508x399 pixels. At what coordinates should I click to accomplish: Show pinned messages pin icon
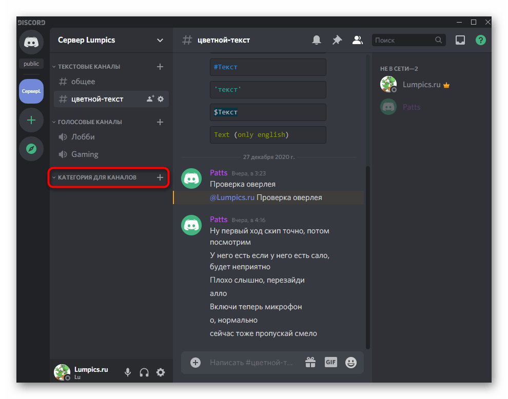337,40
